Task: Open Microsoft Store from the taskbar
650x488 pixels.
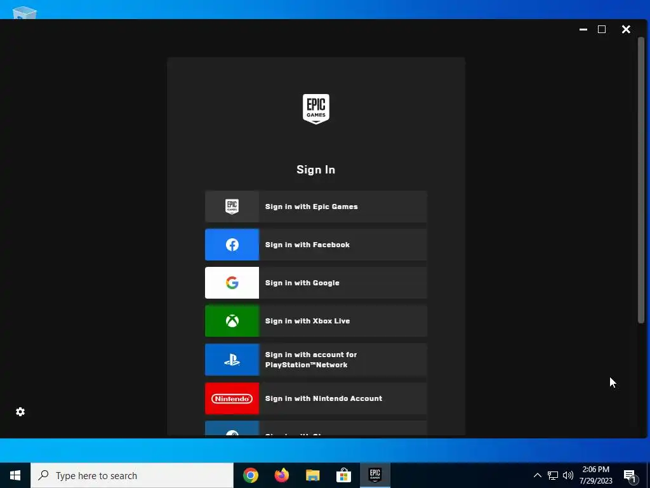Action: pyautogui.click(x=343, y=475)
